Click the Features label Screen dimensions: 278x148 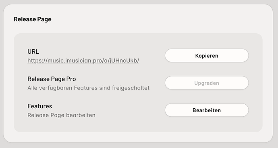coord(40,106)
